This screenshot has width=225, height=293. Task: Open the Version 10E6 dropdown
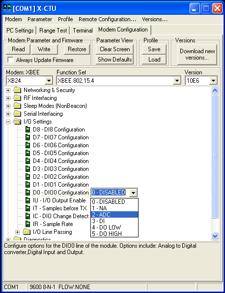point(213,81)
